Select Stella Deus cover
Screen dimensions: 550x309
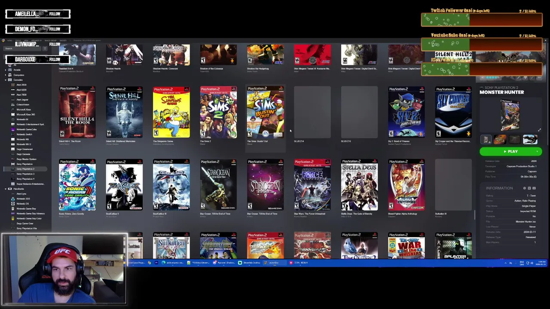pos(359,185)
